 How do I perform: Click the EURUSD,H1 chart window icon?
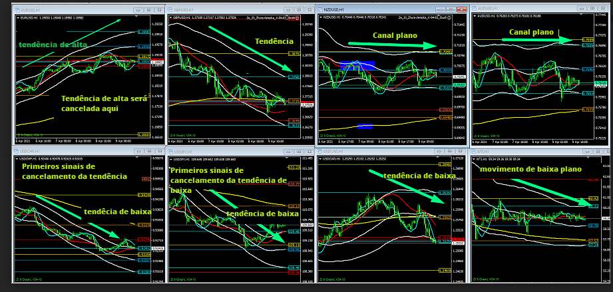click(19, 10)
